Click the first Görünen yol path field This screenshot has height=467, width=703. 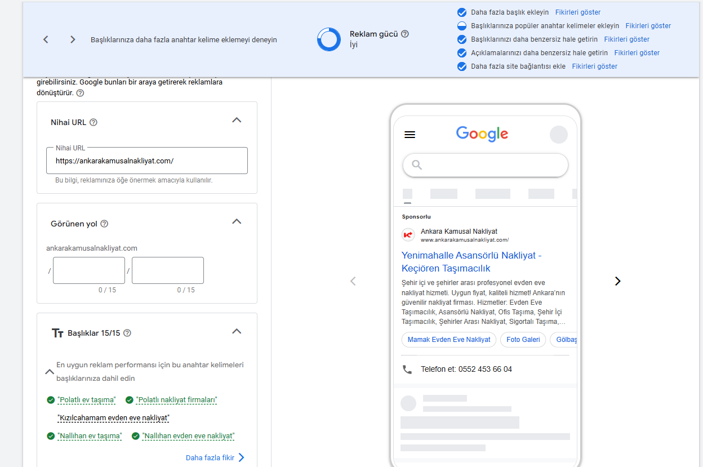pos(89,270)
